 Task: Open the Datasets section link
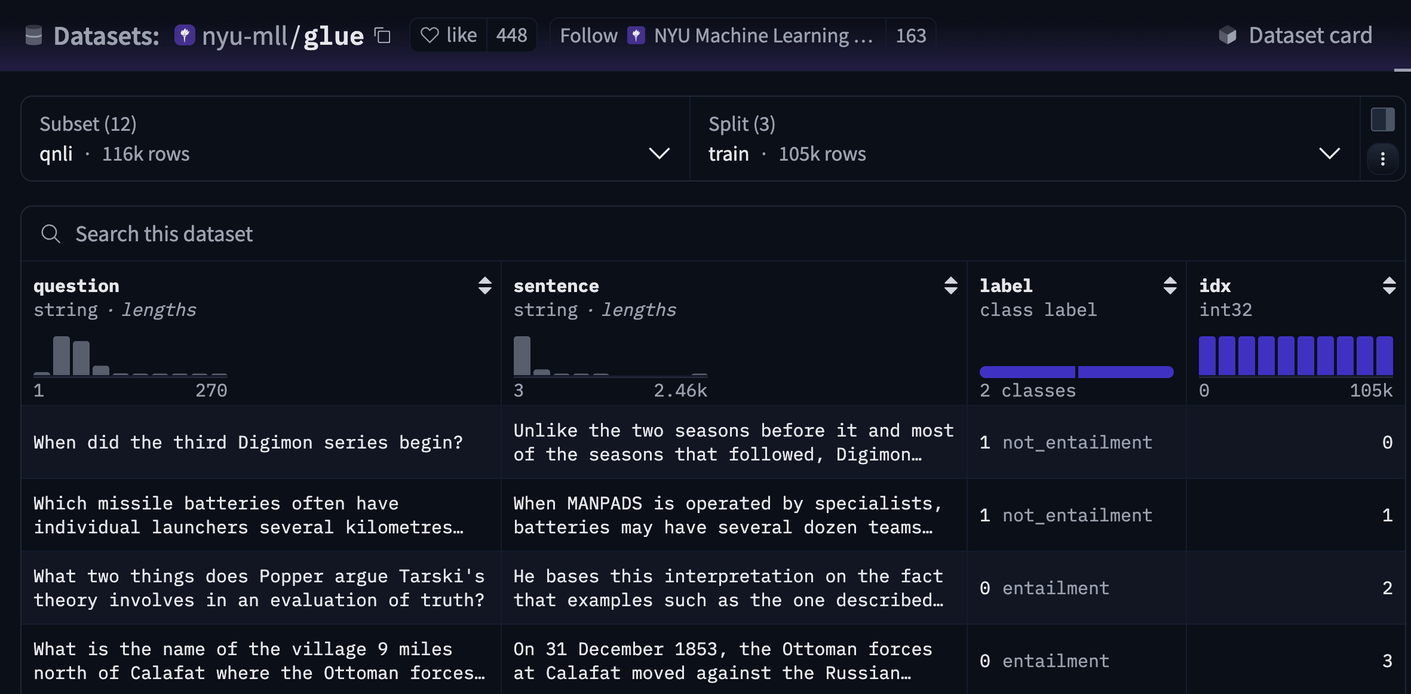click(106, 36)
